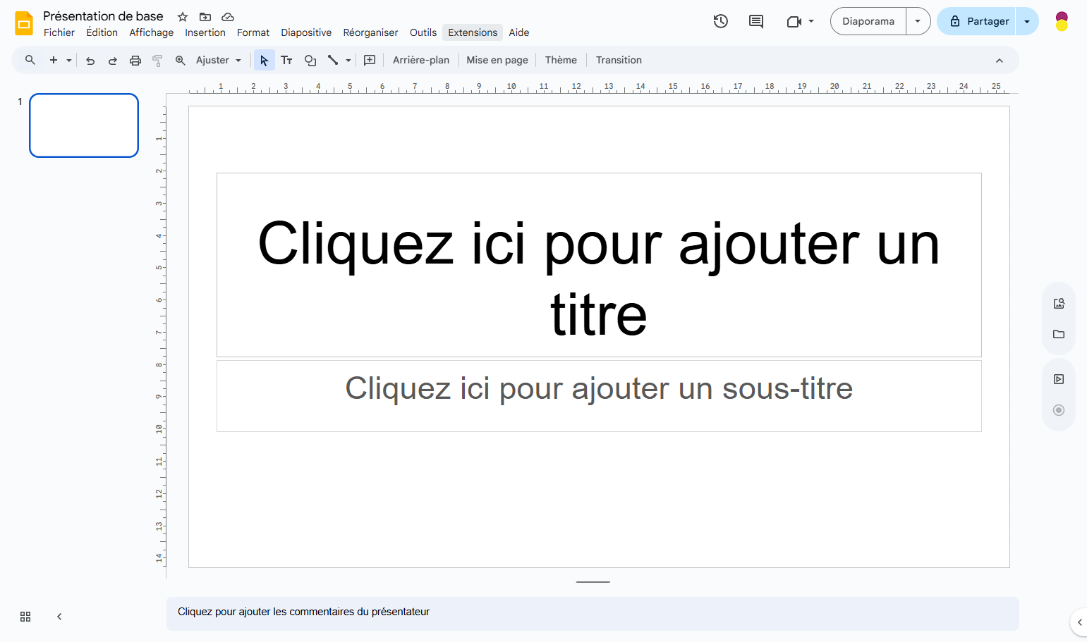Click the record circle icon in side panel
Image resolution: width=1087 pixels, height=642 pixels.
click(1059, 410)
